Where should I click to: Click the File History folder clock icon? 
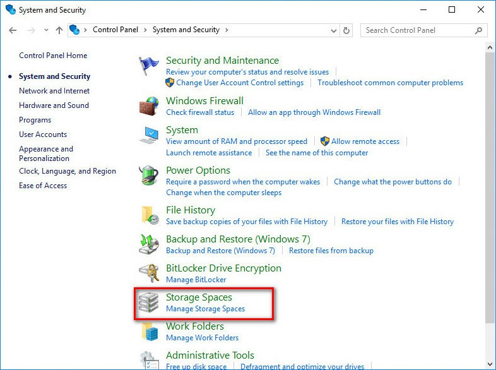pyautogui.click(x=150, y=215)
